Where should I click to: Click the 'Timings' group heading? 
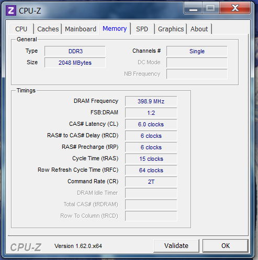26,90
